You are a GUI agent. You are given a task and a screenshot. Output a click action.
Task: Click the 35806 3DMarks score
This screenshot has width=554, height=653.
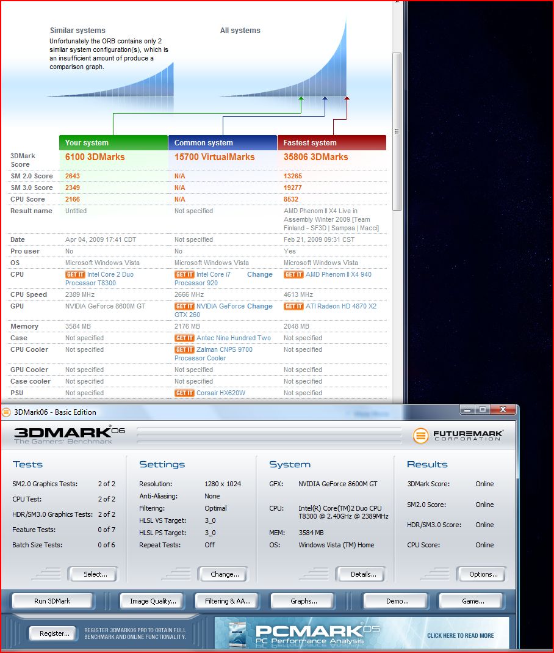(x=315, y=157)
